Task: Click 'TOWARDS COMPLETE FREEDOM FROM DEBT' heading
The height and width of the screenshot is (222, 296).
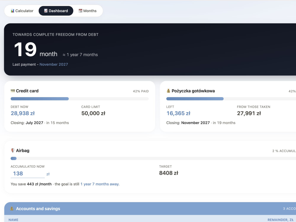Action: (56, 35)
